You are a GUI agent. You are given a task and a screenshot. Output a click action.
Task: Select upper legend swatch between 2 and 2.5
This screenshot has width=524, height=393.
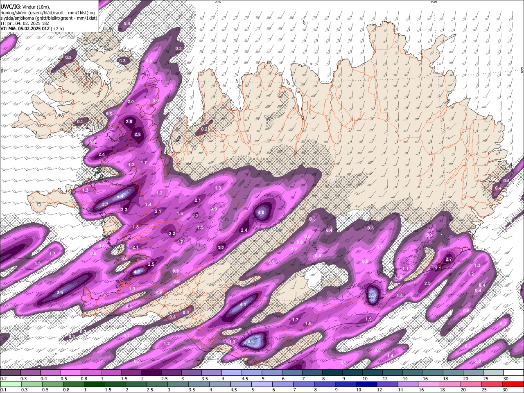pyautogui.click(x=151, y=373)
